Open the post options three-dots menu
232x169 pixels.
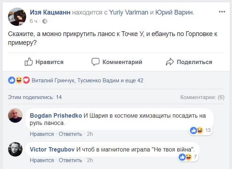pyautogui.click(x=221, y=12)
